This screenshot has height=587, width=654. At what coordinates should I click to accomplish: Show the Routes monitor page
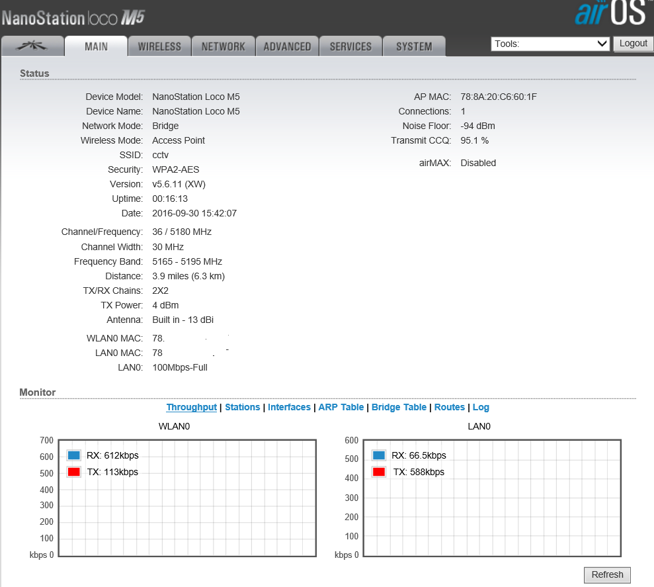pos(450,407)
